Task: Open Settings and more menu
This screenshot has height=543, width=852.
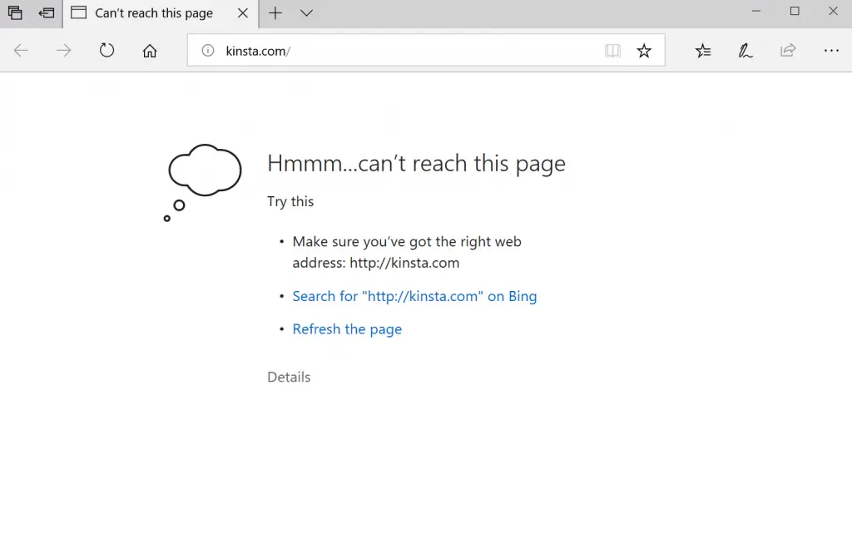Action: [x=831, y=51]
